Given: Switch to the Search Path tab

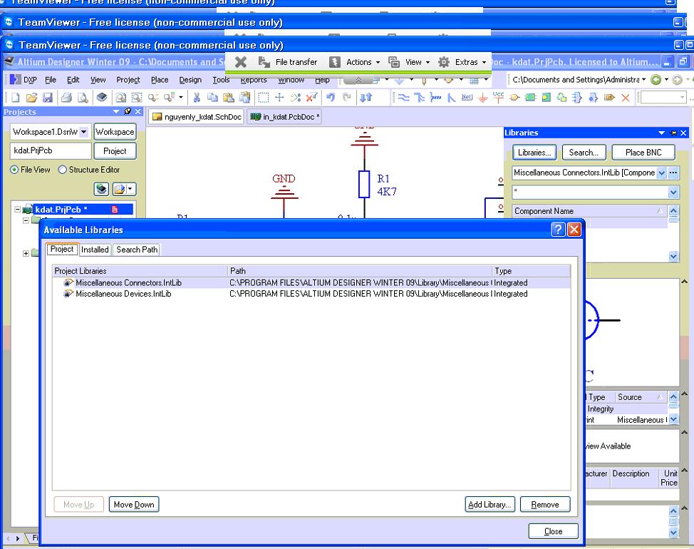Looking at the screenshot, I should [x=137, y=250].
